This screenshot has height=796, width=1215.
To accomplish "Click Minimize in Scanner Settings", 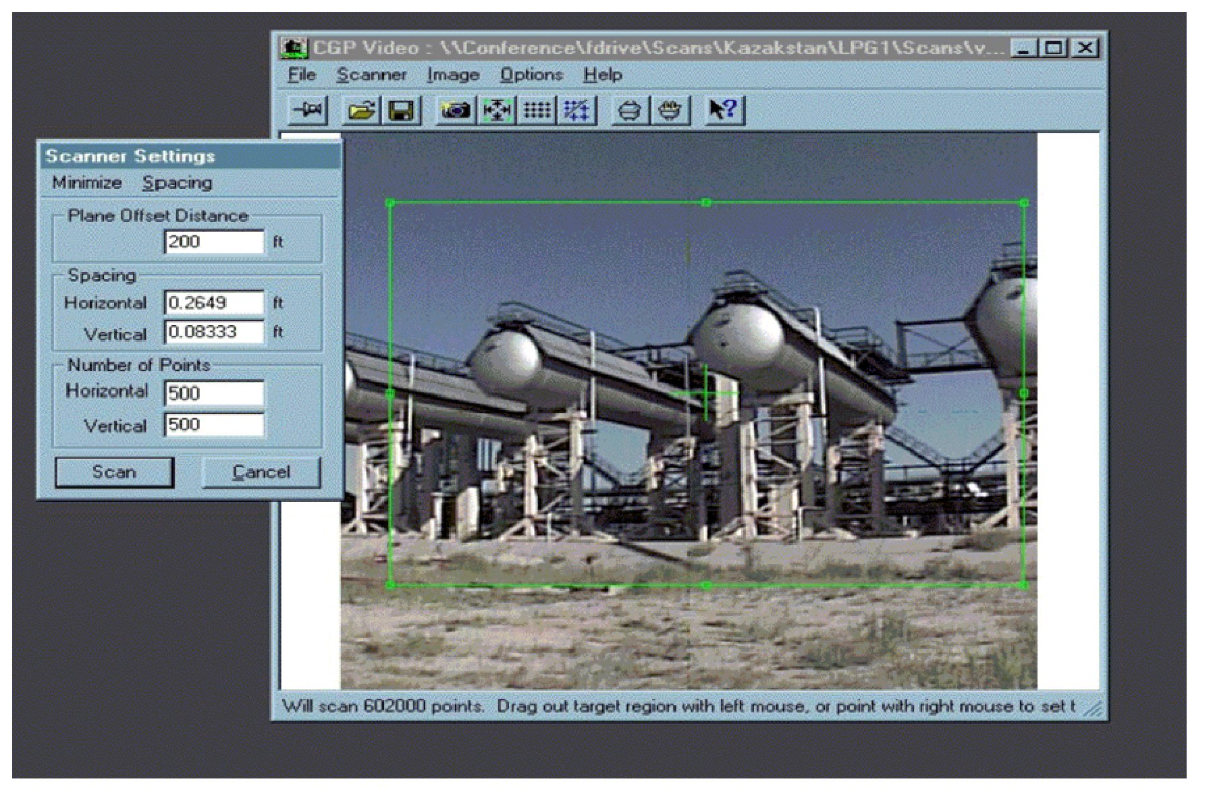I will coord(87,183).
